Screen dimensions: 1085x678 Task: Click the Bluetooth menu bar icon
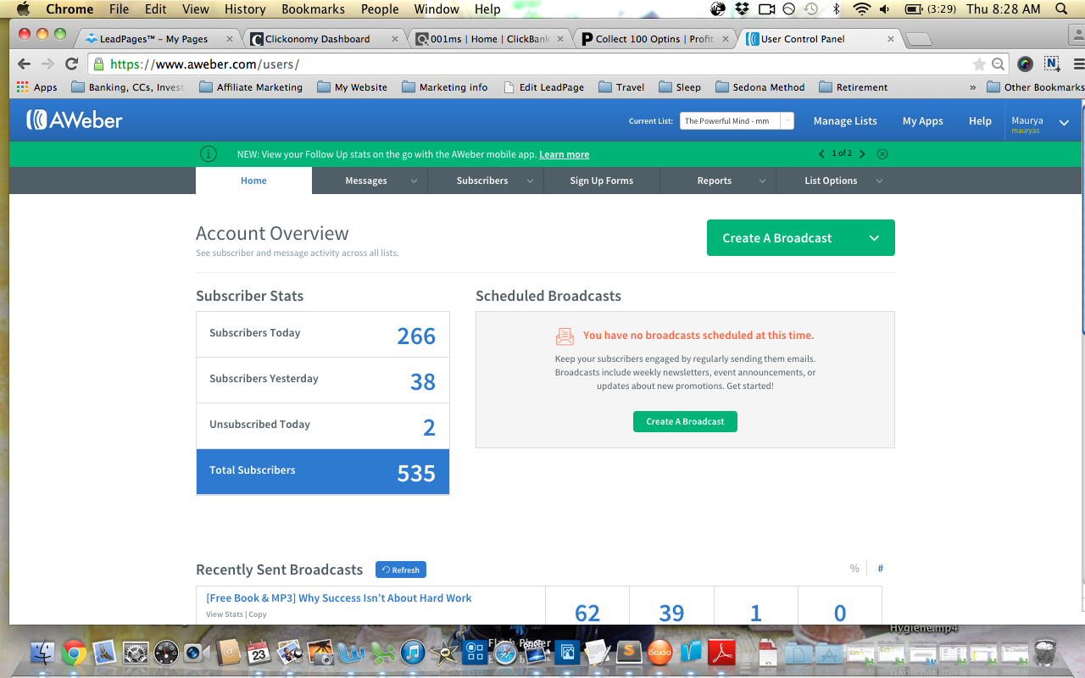(x=836, y=9)
